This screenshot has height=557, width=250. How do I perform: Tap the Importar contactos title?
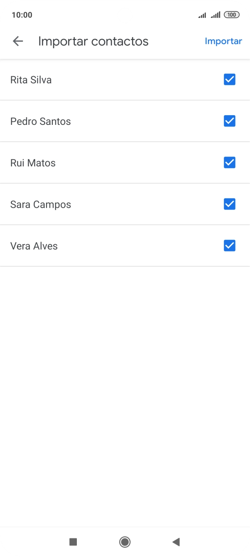coord(93,41)
